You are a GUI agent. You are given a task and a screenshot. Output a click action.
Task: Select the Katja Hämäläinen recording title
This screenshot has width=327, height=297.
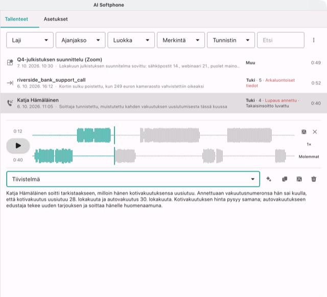(38, 100)
